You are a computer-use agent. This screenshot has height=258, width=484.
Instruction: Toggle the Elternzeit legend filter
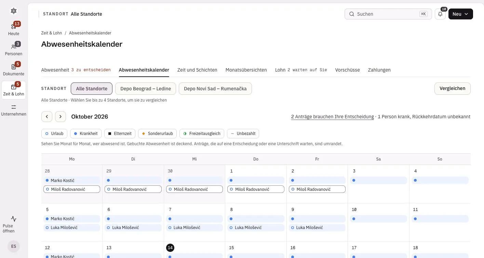pos(120,134)
